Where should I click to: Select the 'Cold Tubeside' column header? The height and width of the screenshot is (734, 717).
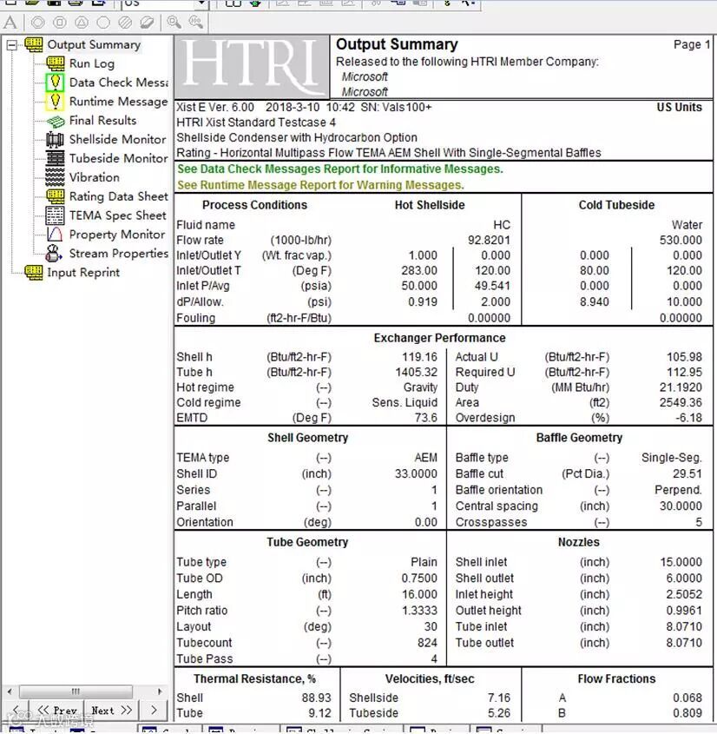click(x=616, y=205)
